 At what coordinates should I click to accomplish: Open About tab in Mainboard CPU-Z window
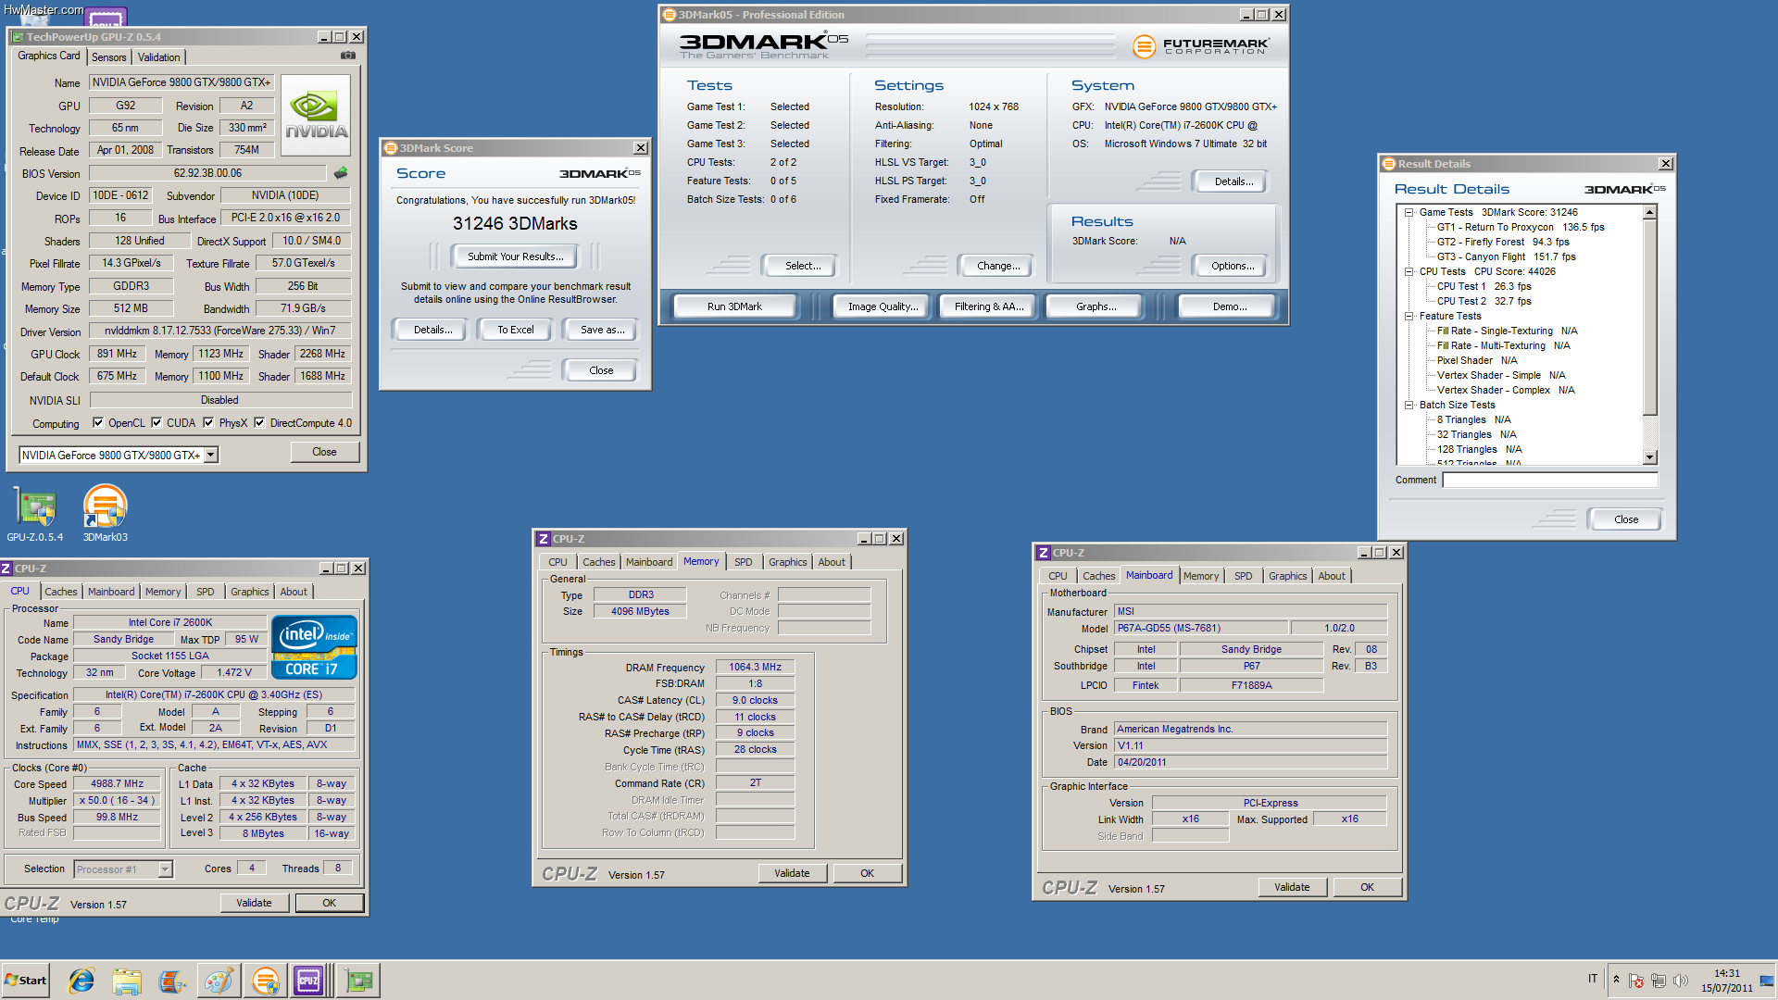(x=1332, y=576)
